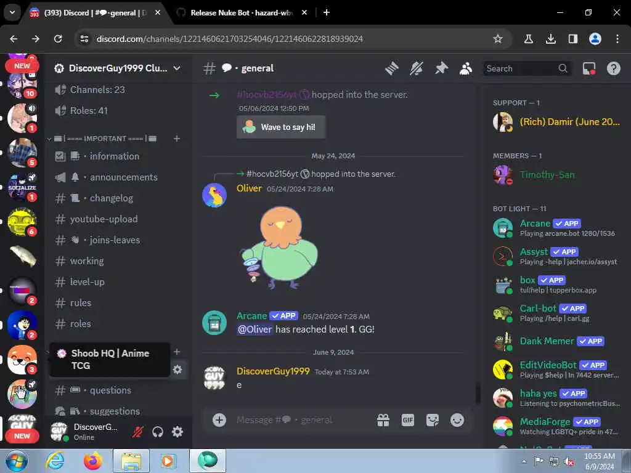
Task: Open the GIF picker
Action: [408, 420]
